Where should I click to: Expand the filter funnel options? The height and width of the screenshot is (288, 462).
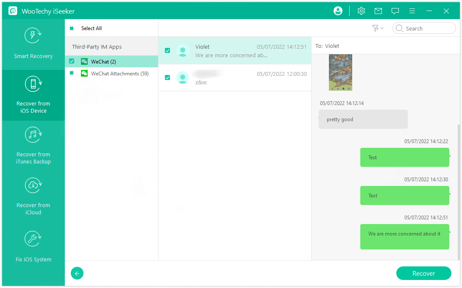(375, 28)
